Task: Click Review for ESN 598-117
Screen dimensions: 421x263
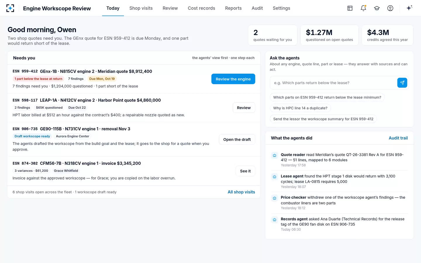Action: click(x=244, y=108)
